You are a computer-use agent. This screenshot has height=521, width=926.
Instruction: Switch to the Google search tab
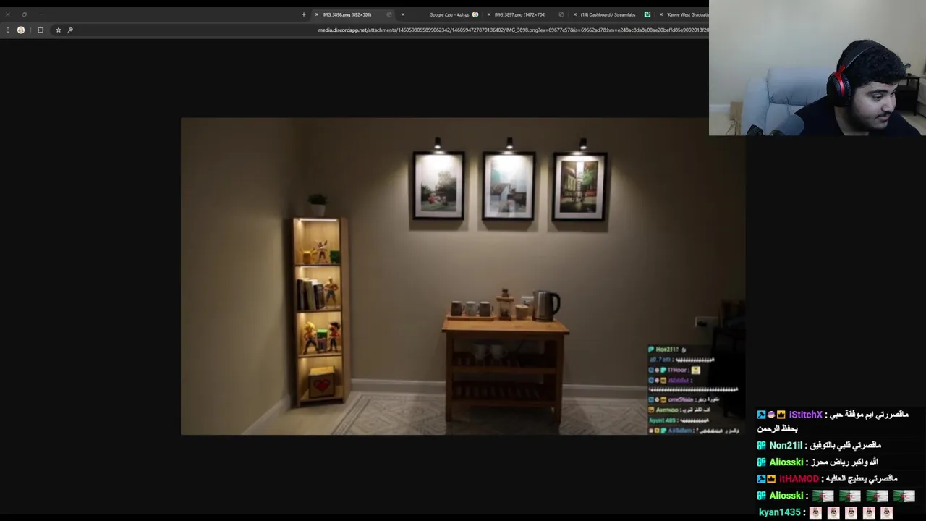[x=440, y=14]
